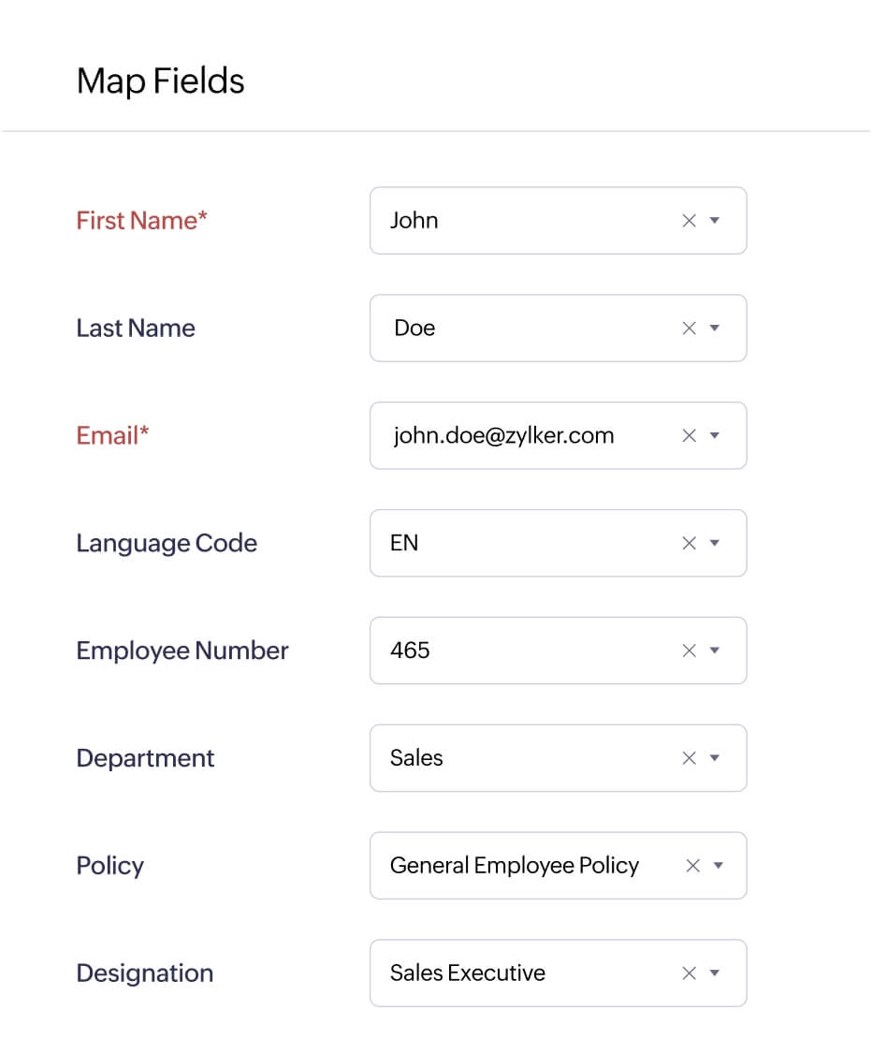Expand the Employee Number dropdown arrow
This screenshot has height=1039, width=872.
pyautogui.click(x=715, y=651)
